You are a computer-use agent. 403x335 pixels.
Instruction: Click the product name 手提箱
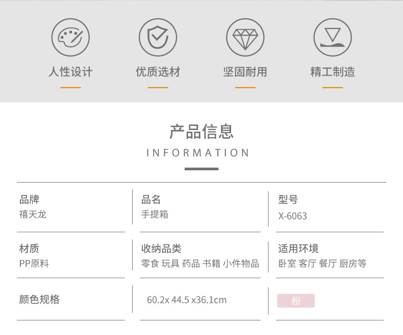155,214
